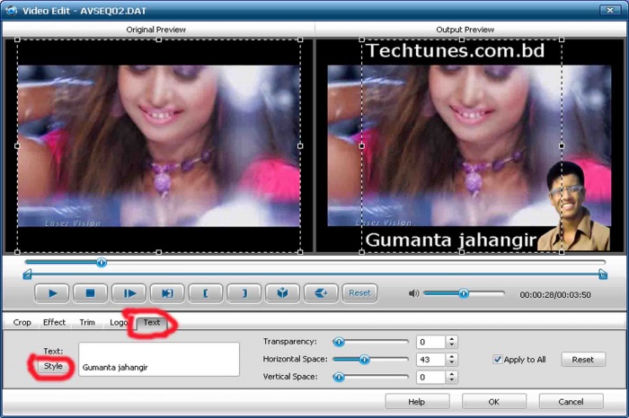The height and width of the screenshot is (418, 629).
Task: Step to the next frame
Action: [x=128, y=293]
